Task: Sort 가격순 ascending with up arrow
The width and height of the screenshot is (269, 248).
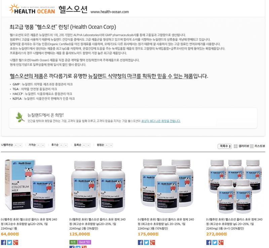Action: (39, 145)
